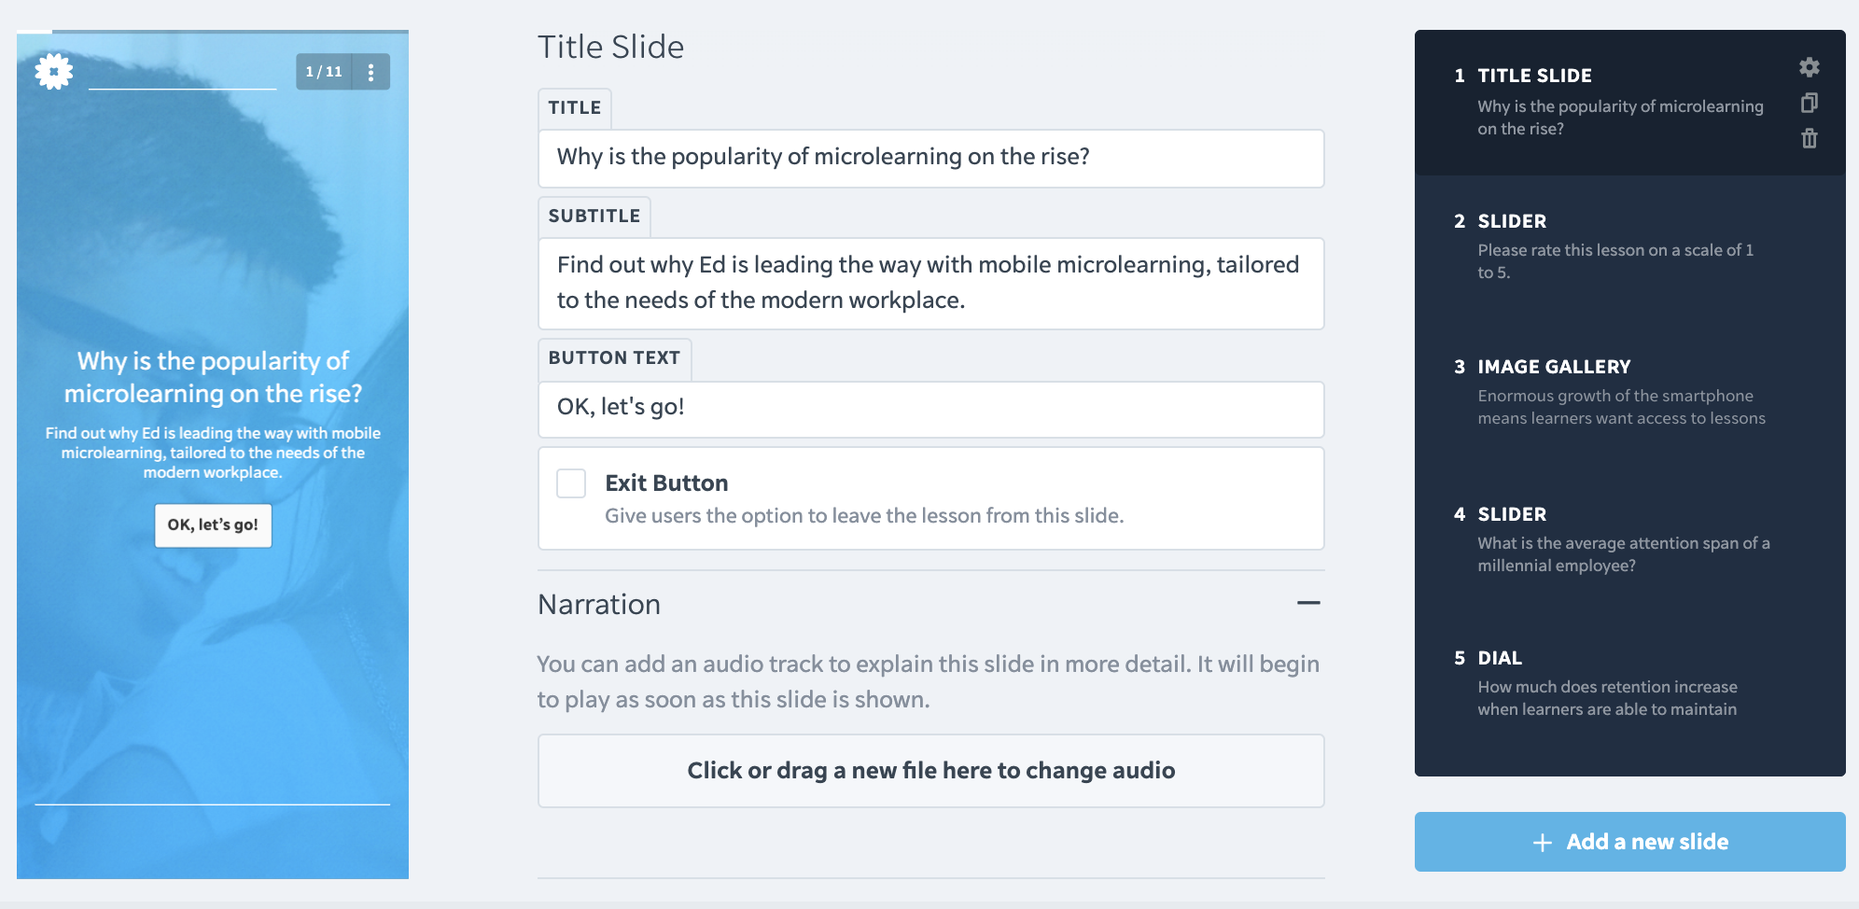Delete Title Slide with trash icon
This screenshot has width=1859, height=909.
[x=1809, y=138]
